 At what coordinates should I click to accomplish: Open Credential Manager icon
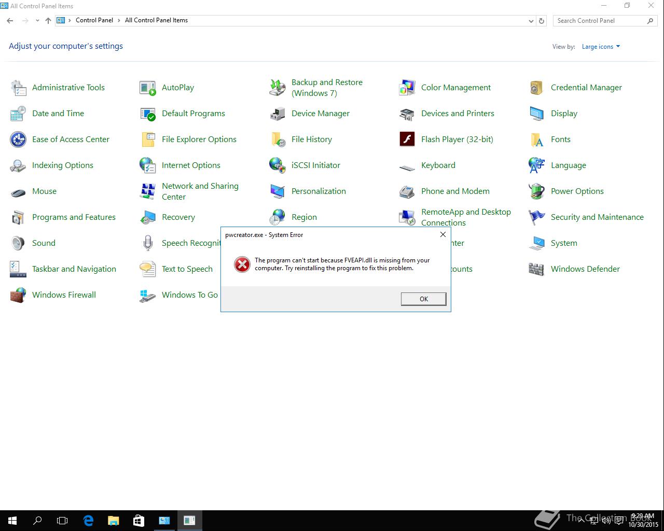pos(537,88)
